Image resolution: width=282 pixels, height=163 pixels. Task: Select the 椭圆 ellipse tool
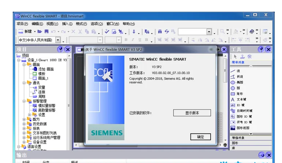coord(237,82)
